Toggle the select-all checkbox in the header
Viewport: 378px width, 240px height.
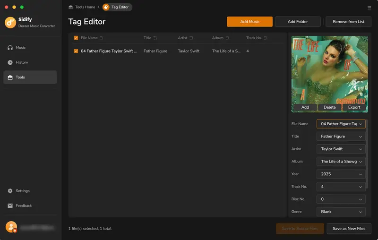click(x=76, y=38)
